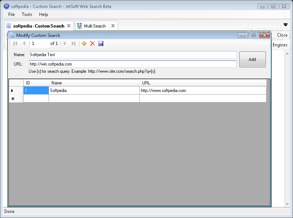Select the Softpedia name cell
This screenshot has width=293, height=218.
94,91
